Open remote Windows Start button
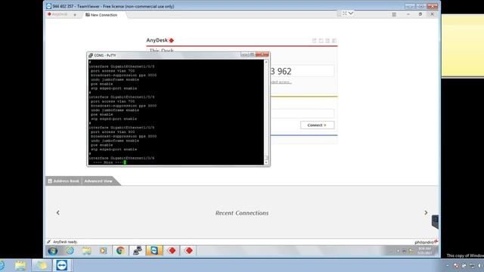484x272 pixels. (x=52, y=251)
